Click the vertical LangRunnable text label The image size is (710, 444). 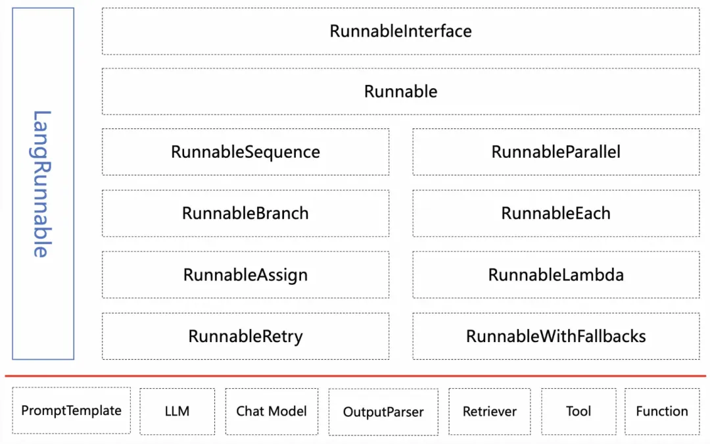click(41, 184)
